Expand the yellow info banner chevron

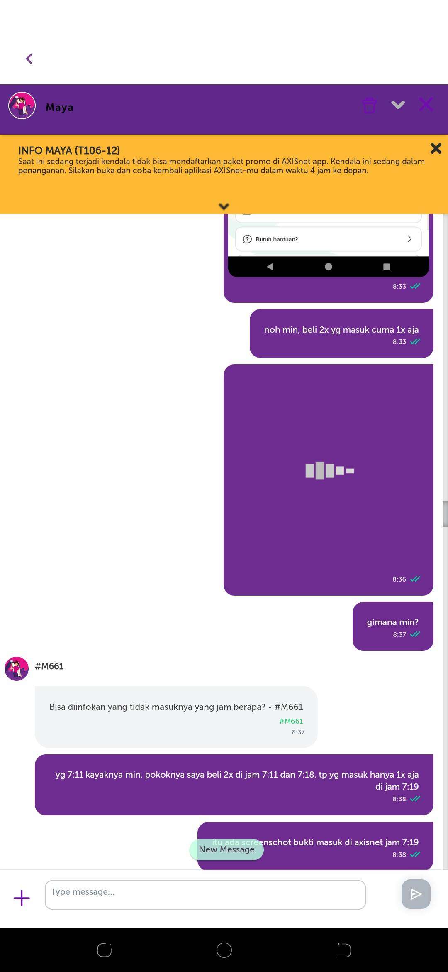(224, 206)
